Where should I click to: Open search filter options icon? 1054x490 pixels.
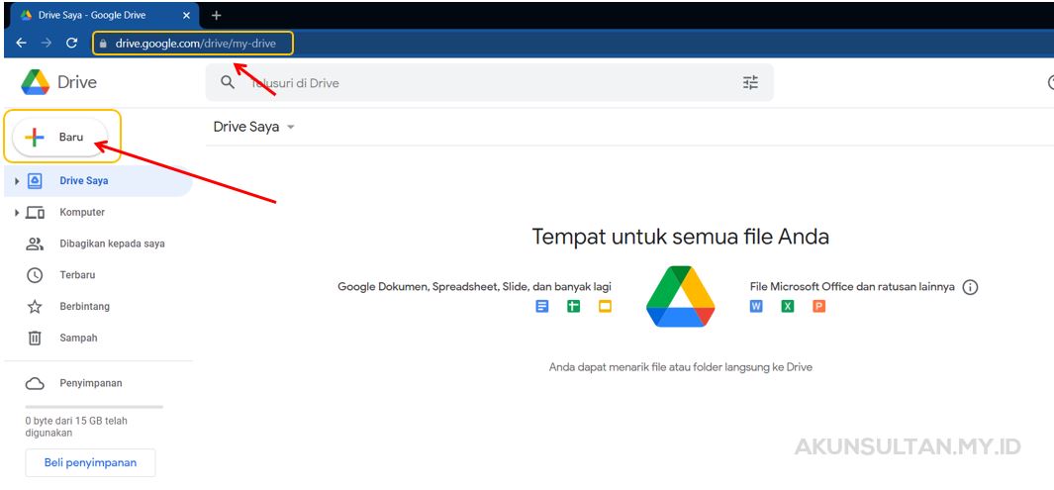coord(750,83)
